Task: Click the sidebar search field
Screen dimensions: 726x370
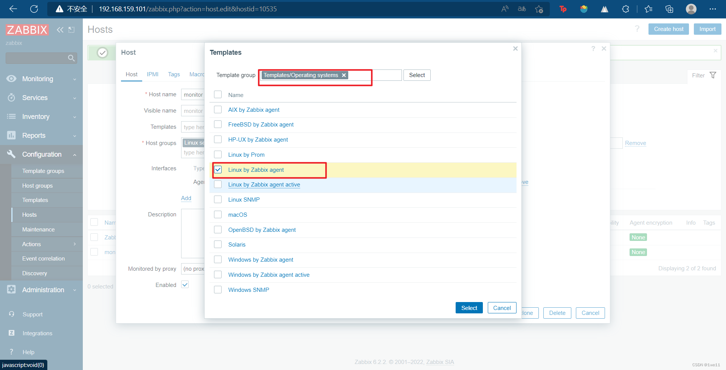Action: tap(41, 58)
